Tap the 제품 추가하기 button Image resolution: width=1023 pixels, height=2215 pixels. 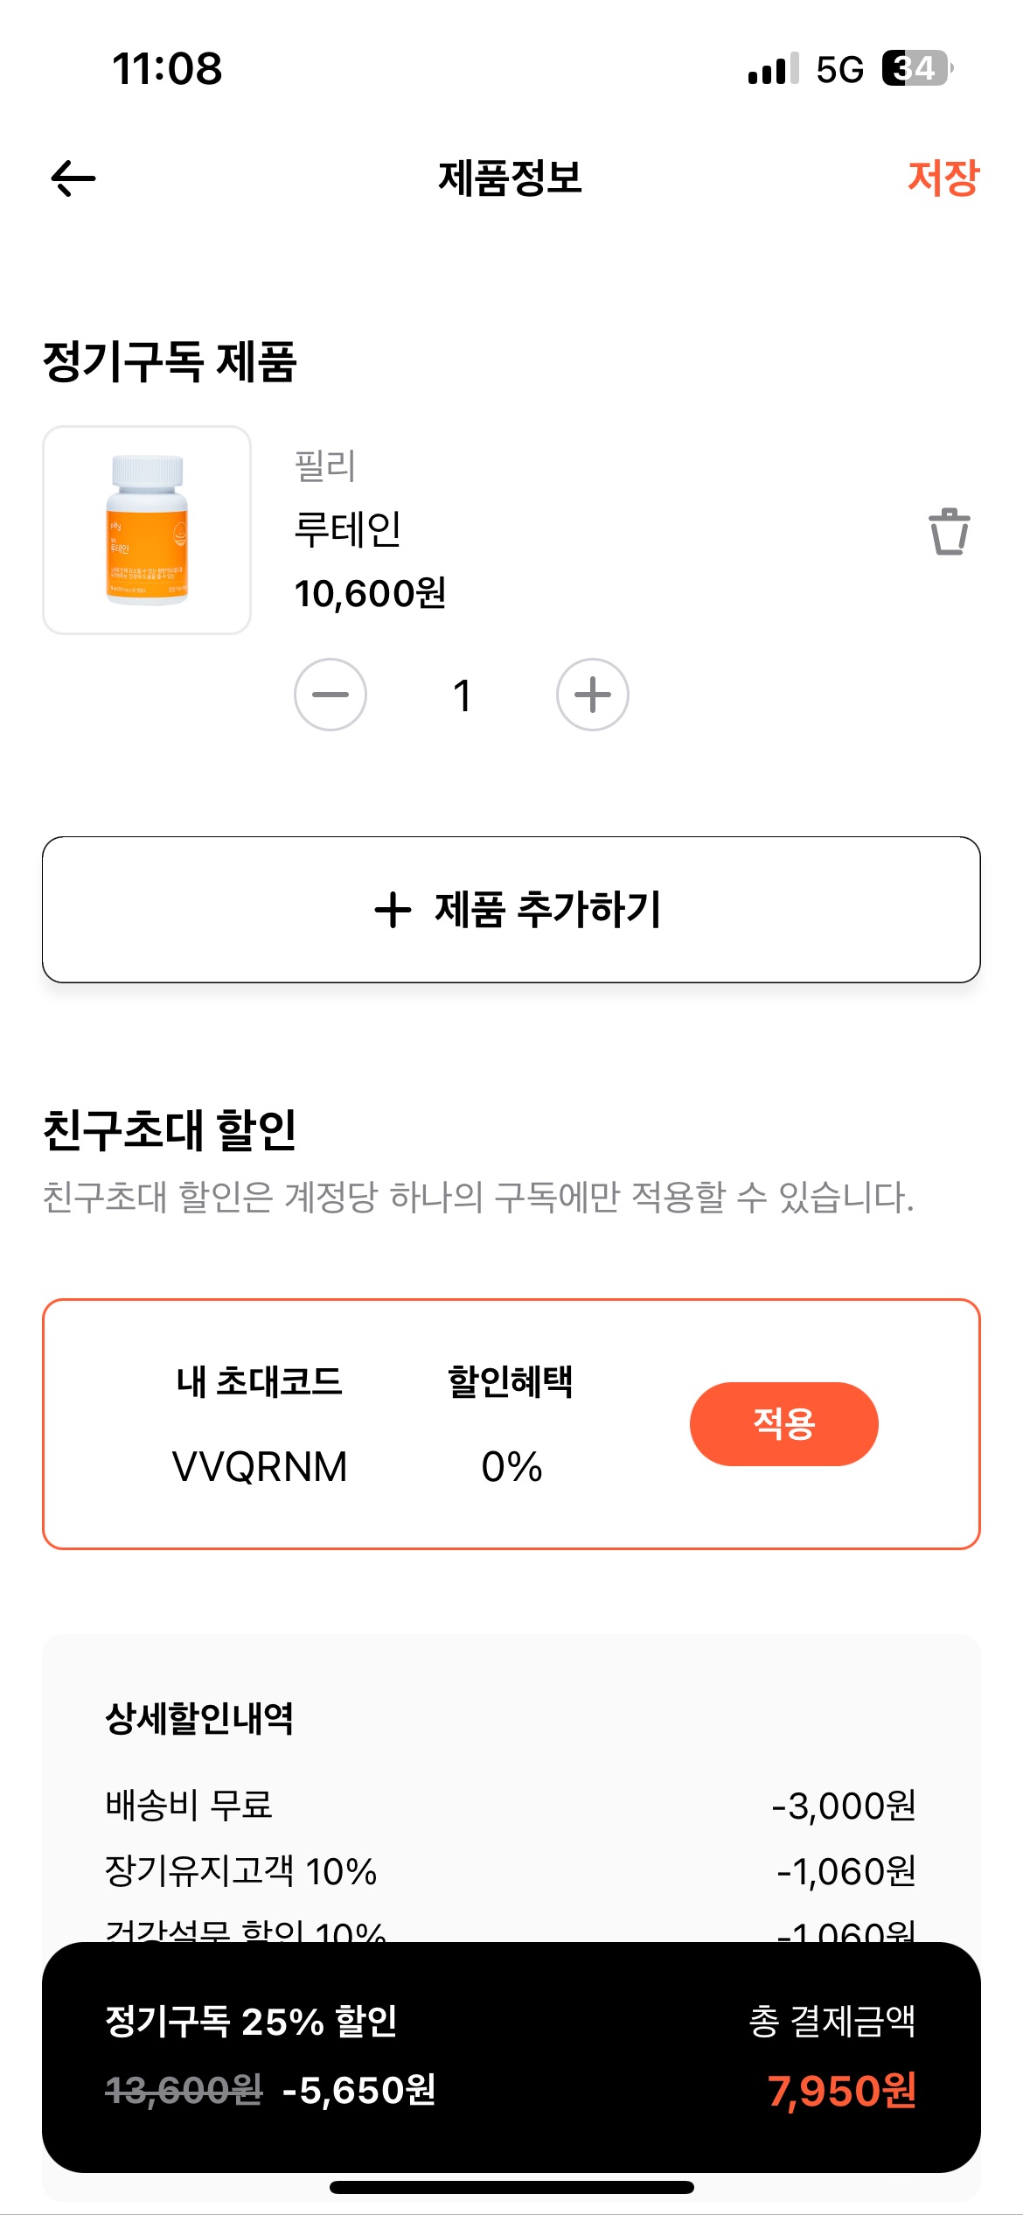click(x=511, y=910)
